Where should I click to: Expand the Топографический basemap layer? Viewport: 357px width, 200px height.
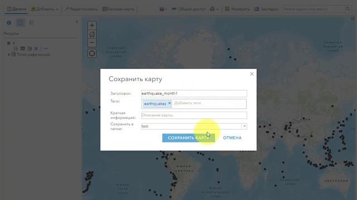click(9, 54)
